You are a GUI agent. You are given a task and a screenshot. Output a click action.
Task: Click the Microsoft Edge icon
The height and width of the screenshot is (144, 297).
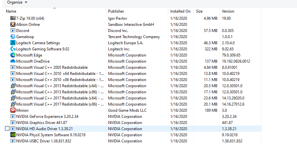[13, 55]
